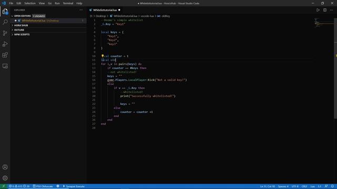The height and width of the screenshot is (189, 337).
Task: Click the Kick("Not a valid key!") code line
Action: pos(147,80)
